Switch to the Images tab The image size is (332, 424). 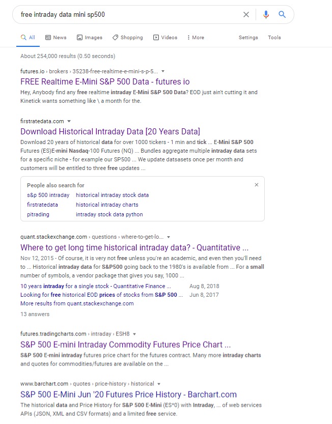pyautogui.click(x=90, y=37)
